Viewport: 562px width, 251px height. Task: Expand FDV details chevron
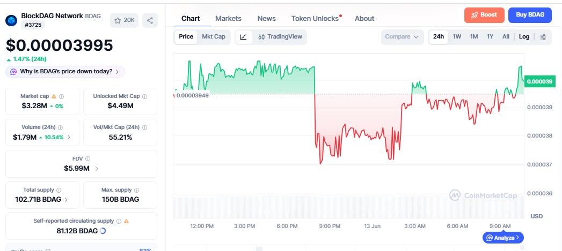point(97,169)
